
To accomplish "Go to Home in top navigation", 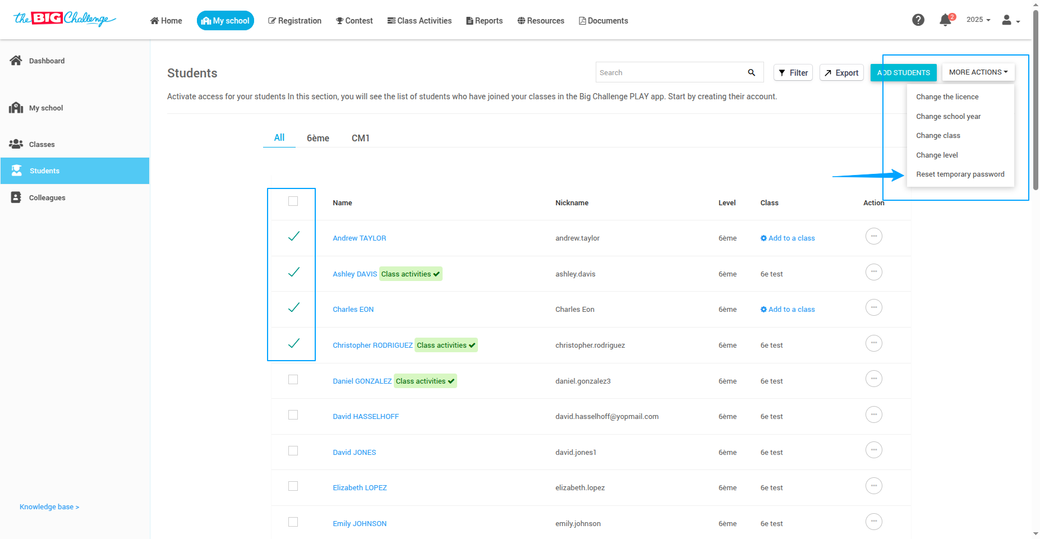I will pyautogui.click(x=166, y=21).
